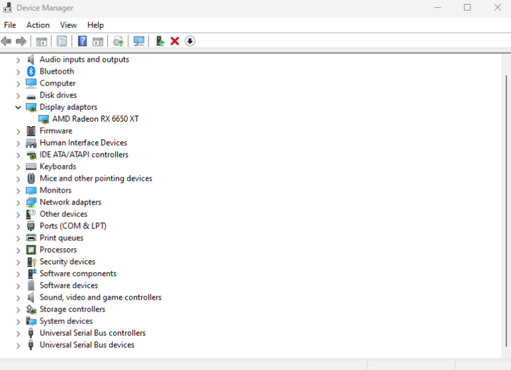Click the Security devices key icon

point(31,262)
